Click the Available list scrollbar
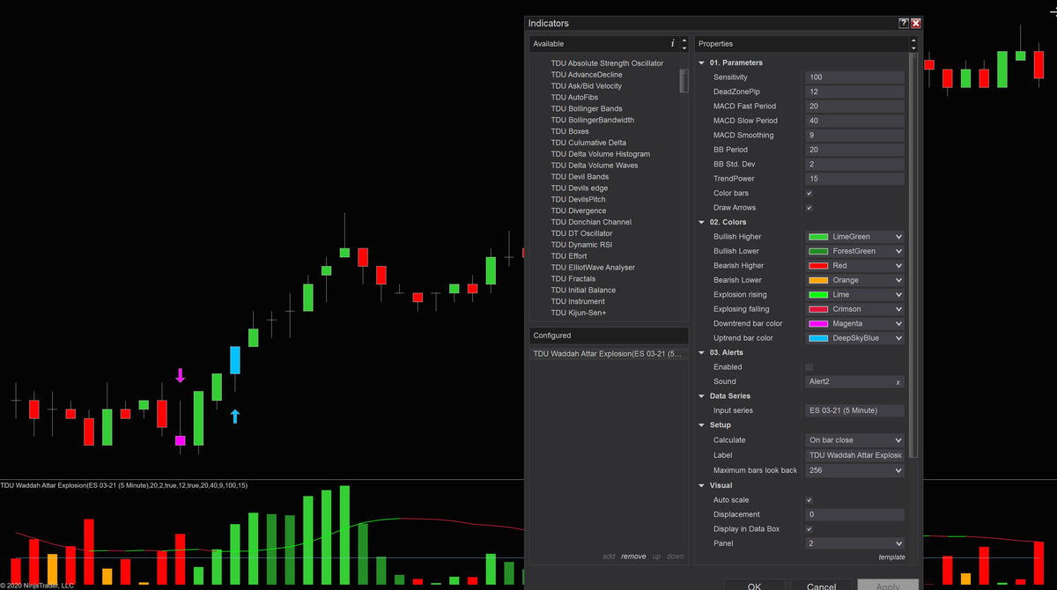The height and width of the screenshot is (590, 1057). tap(684, 81)
